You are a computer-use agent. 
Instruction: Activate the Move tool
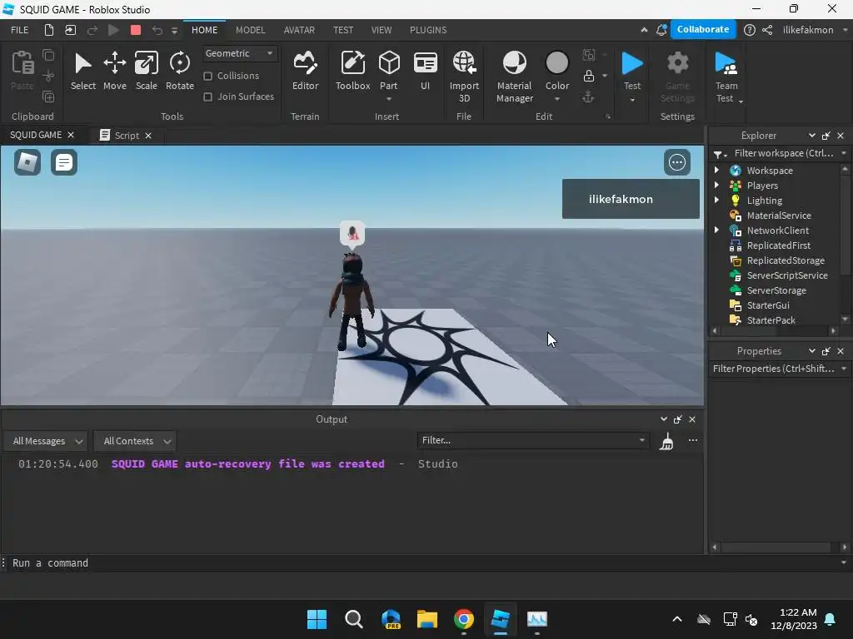tap(115, 71)
